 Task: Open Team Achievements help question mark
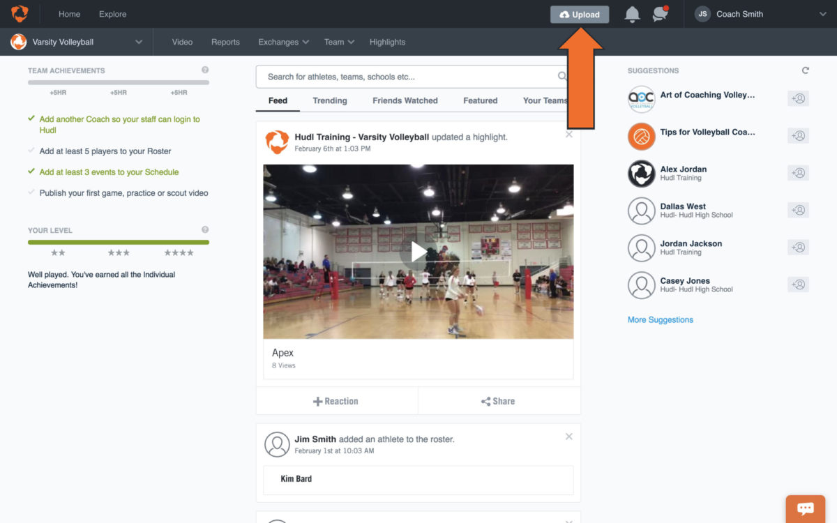tap(205, 70)
